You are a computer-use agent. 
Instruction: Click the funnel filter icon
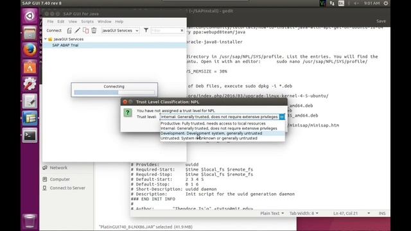[146, 30]
